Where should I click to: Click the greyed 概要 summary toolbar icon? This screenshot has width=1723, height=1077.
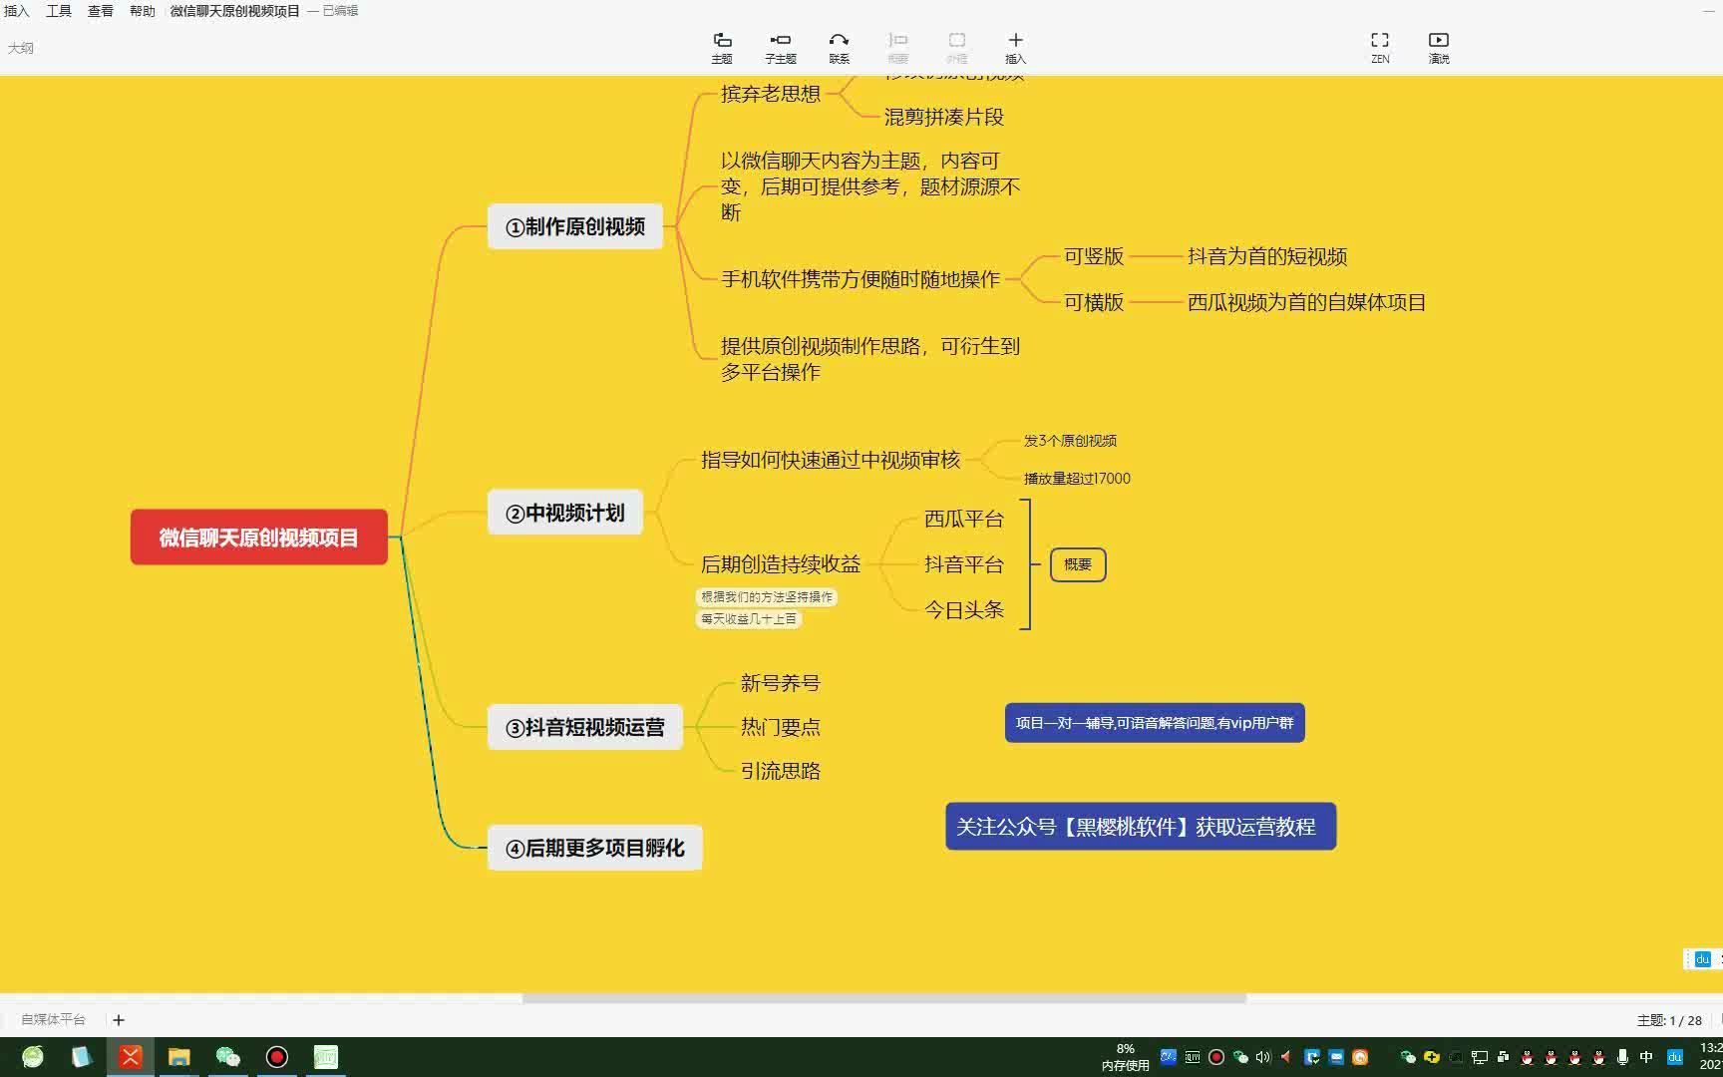click(897, 47)
